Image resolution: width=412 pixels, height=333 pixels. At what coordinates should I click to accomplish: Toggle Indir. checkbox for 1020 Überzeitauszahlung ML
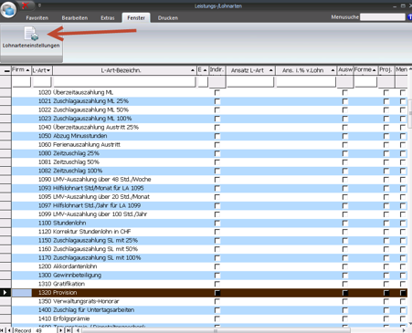[217, 92]
